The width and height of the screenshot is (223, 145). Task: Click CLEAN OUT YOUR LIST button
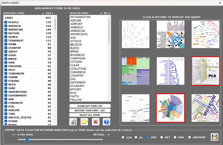[90, 106]
